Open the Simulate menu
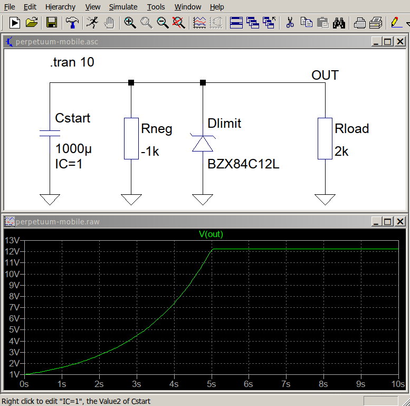Screen dimensions: 410x406 coord(123,7)
